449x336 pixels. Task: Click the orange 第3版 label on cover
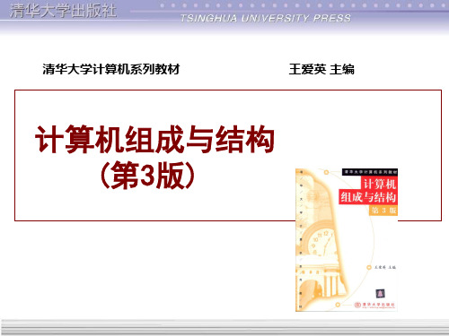(x=383, y=211)
